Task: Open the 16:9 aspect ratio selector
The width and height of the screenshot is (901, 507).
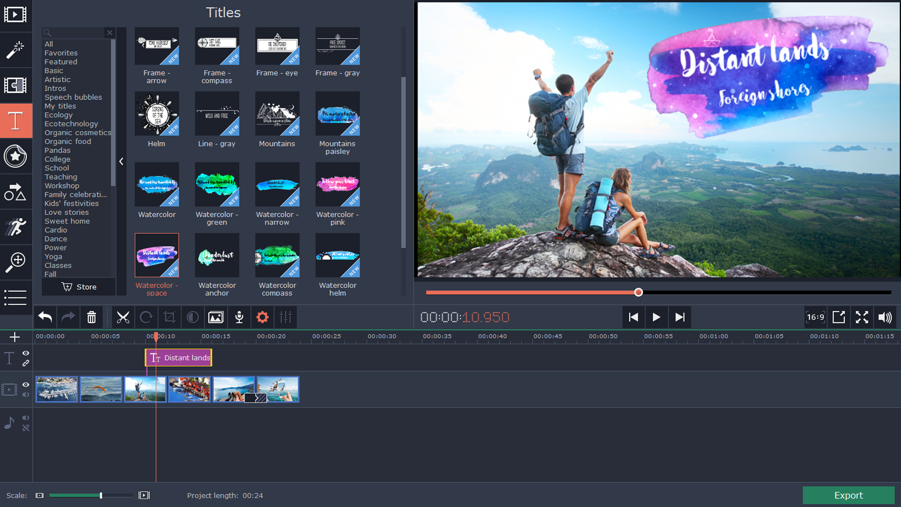Action: coord(816,317)
